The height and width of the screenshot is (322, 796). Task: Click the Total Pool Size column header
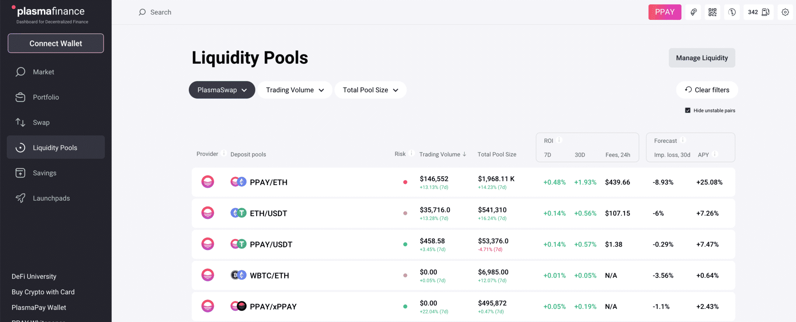pyautogui.click(x=497, y=154)
